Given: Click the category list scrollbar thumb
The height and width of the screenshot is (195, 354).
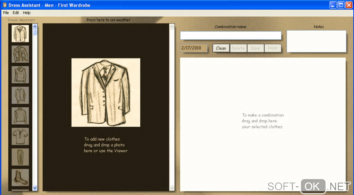Looking at the screenshot, I should [x=35, y=32].
